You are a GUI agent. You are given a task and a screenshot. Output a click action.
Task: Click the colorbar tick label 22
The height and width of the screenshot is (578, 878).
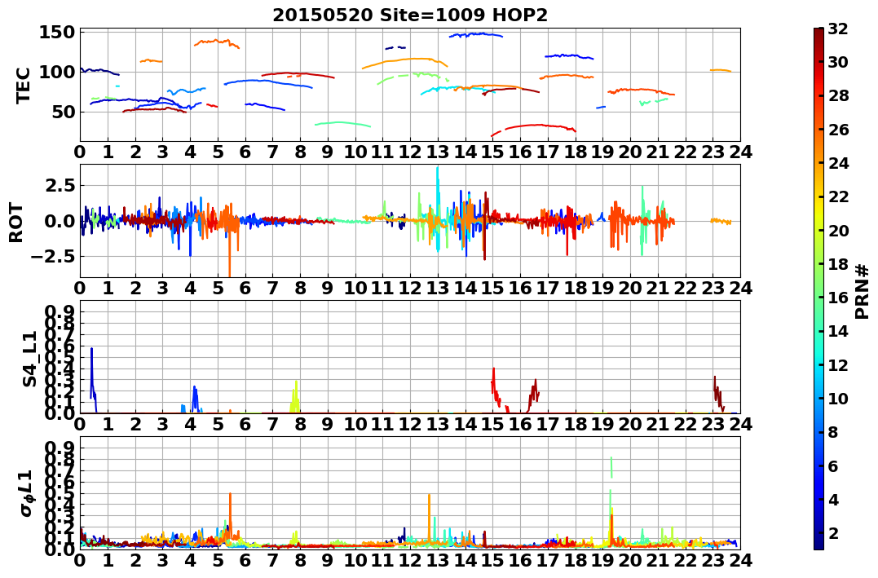[x=838, y=196]
